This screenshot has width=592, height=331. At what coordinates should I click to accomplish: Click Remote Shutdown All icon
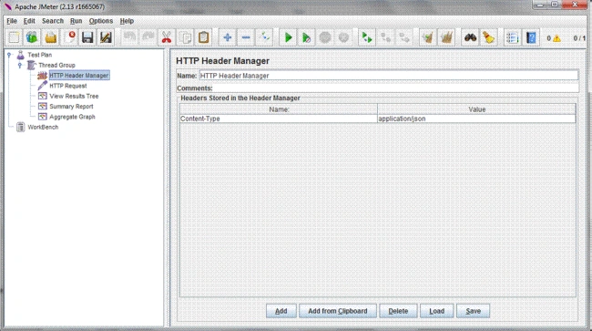pyautogui.click(x=404, y=37)
